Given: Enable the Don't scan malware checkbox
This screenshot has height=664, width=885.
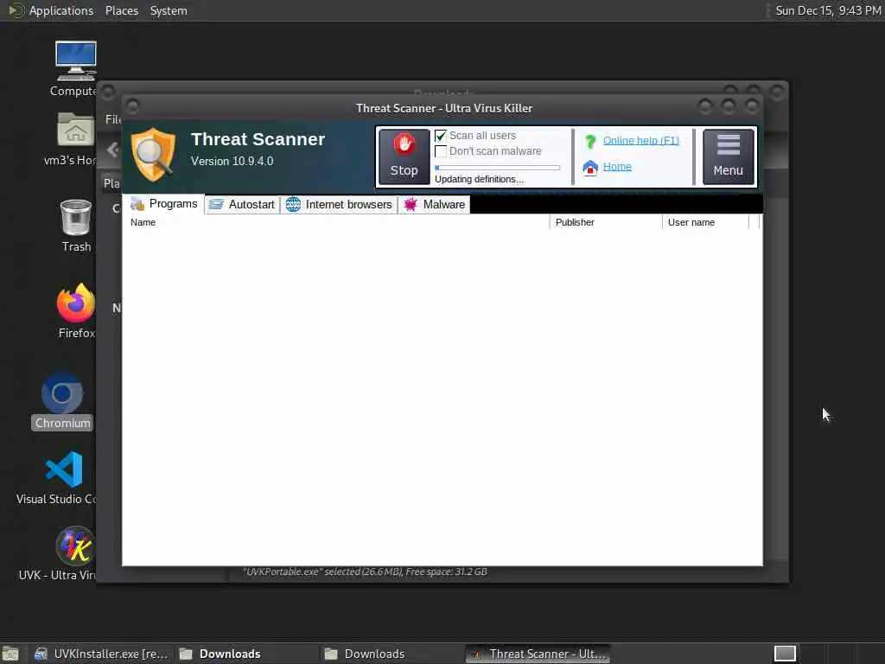Looking at the screenshot, I should pos(441,151).
